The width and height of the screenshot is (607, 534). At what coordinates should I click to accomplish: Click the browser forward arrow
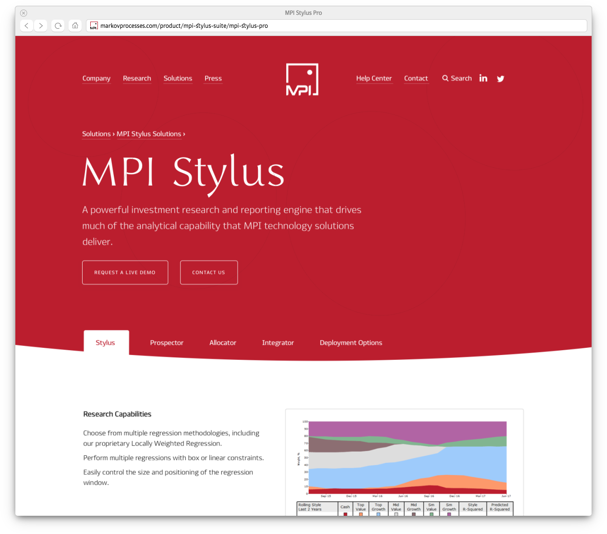click(41, 25)
